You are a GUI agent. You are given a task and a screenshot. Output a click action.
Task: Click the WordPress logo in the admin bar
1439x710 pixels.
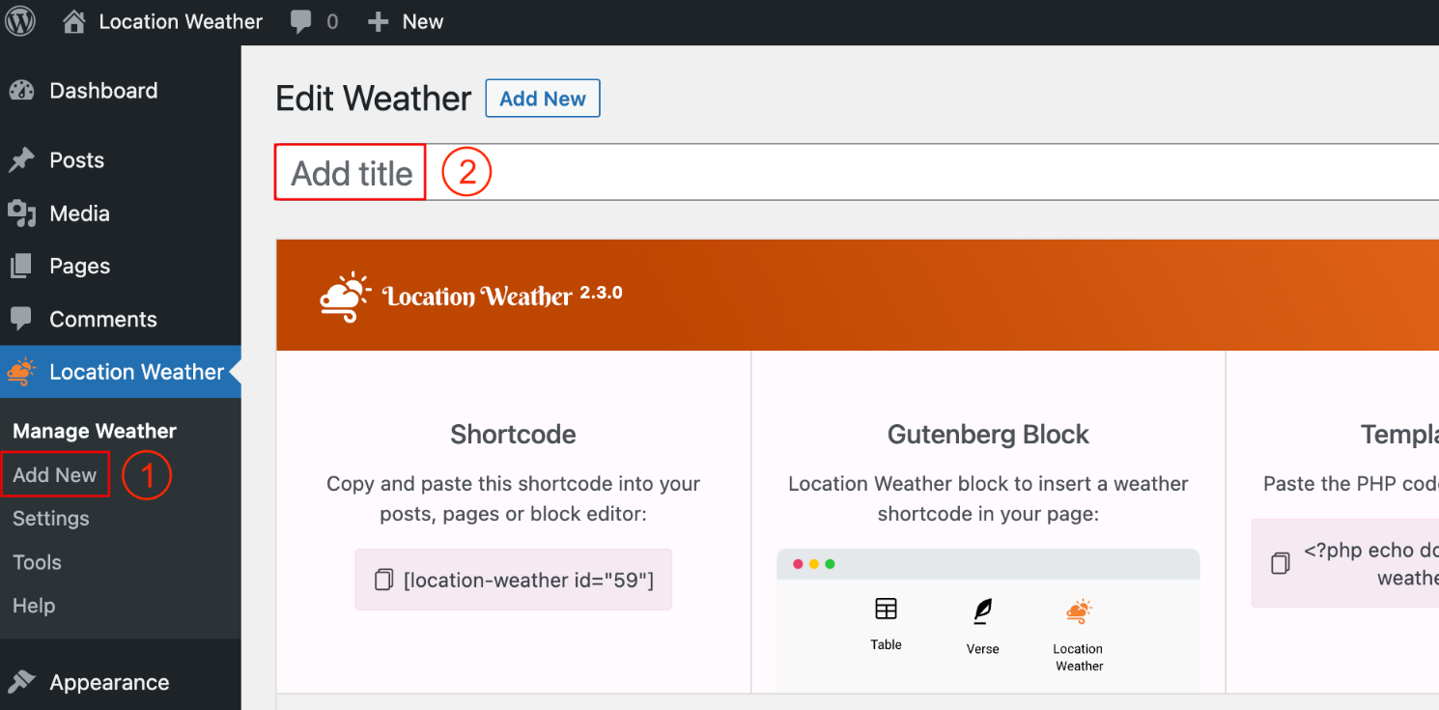(19, 20)
